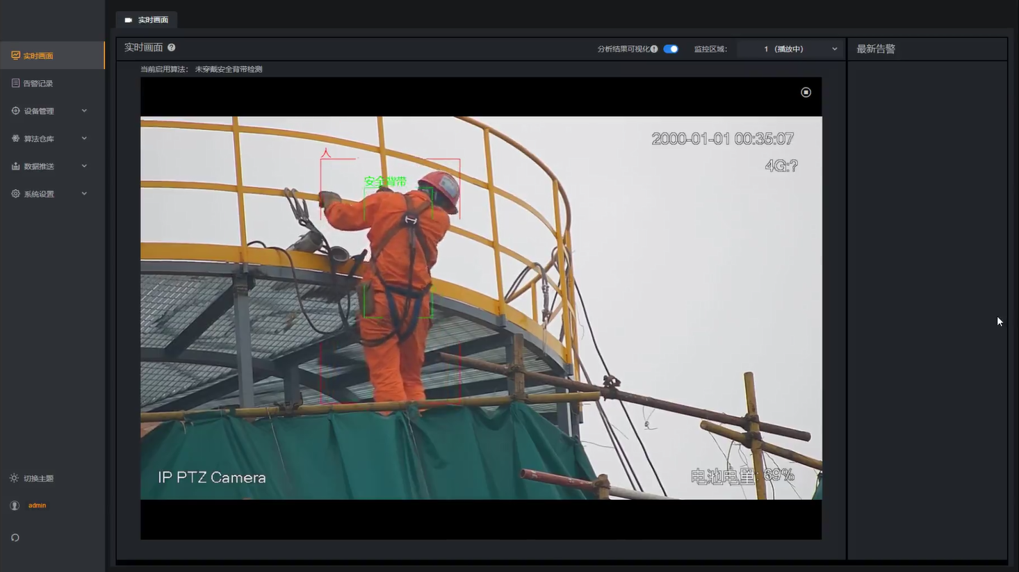The height and width of the screenshot is (572, 1019).
Task: Click the 监控区域 label text
Action: coord(710,49)
